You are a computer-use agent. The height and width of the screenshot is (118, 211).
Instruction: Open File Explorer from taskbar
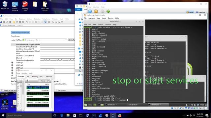68,115
